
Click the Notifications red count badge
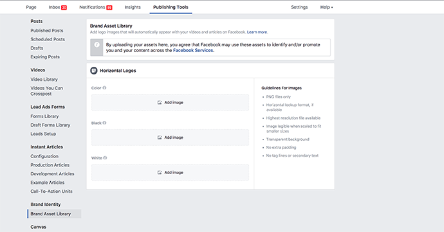click(x=109, y=8)
